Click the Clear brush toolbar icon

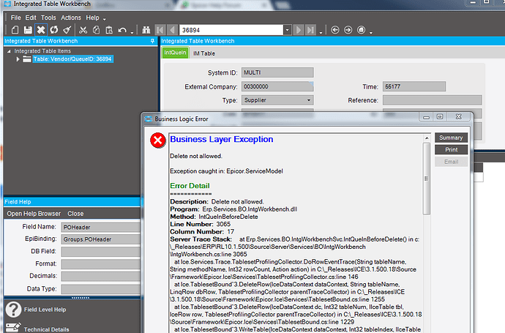[67, 30]
